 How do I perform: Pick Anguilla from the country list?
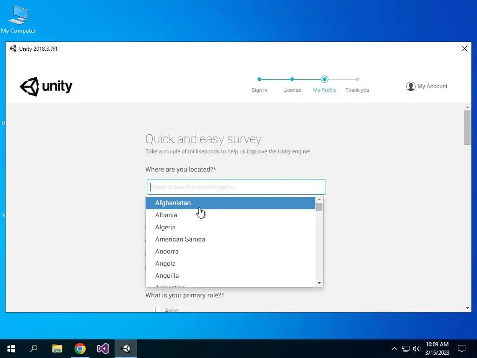click(x=230, y=276)
